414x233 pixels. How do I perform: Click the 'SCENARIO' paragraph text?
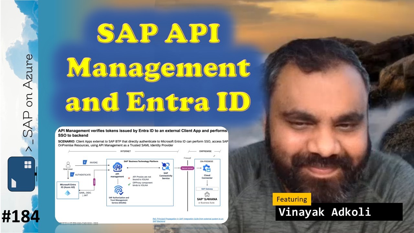[x=143, y=143]
